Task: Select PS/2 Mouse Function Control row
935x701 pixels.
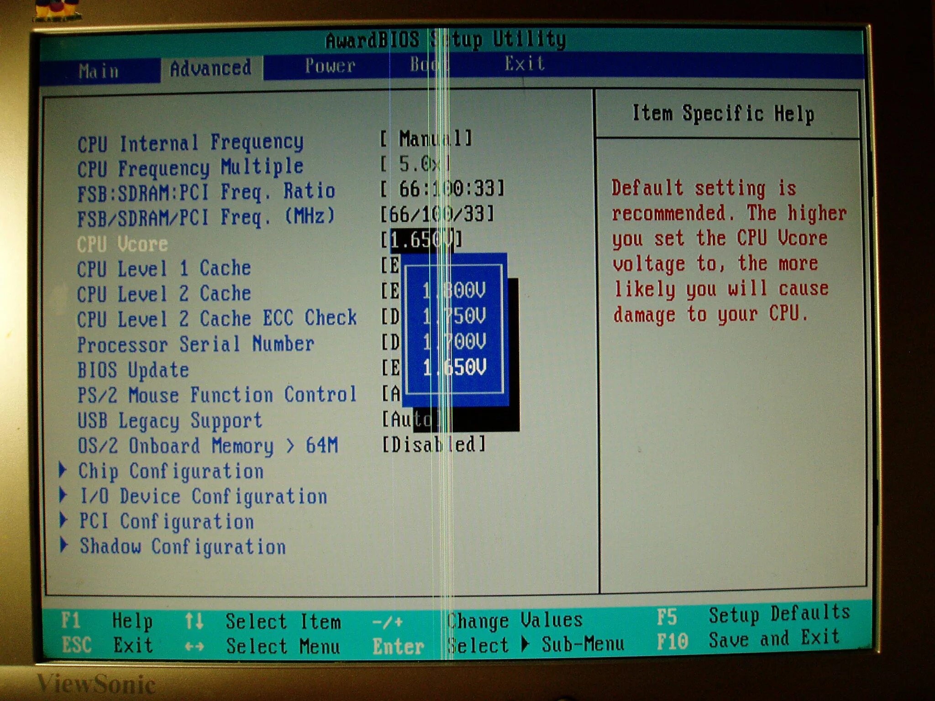Action: pyautogui.click(x=217, y=395)
